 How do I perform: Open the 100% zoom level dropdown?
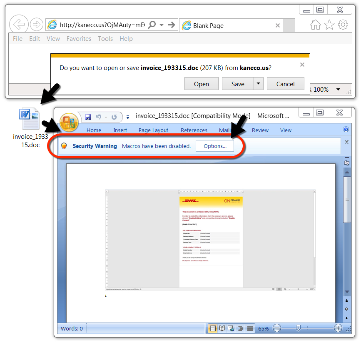338,90
